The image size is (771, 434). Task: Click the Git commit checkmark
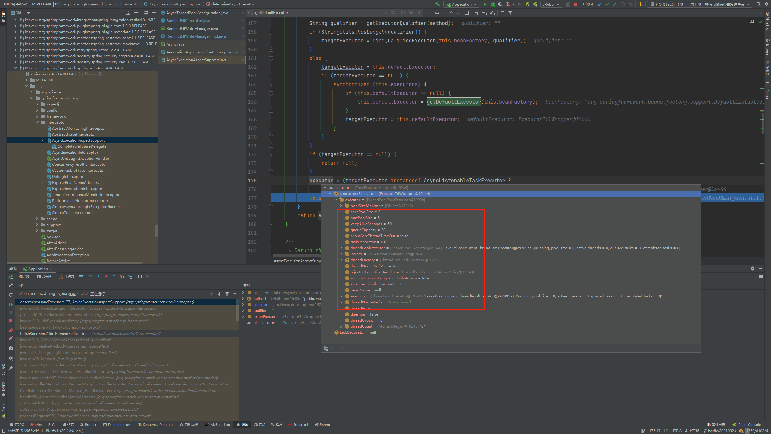pos(607,4)
